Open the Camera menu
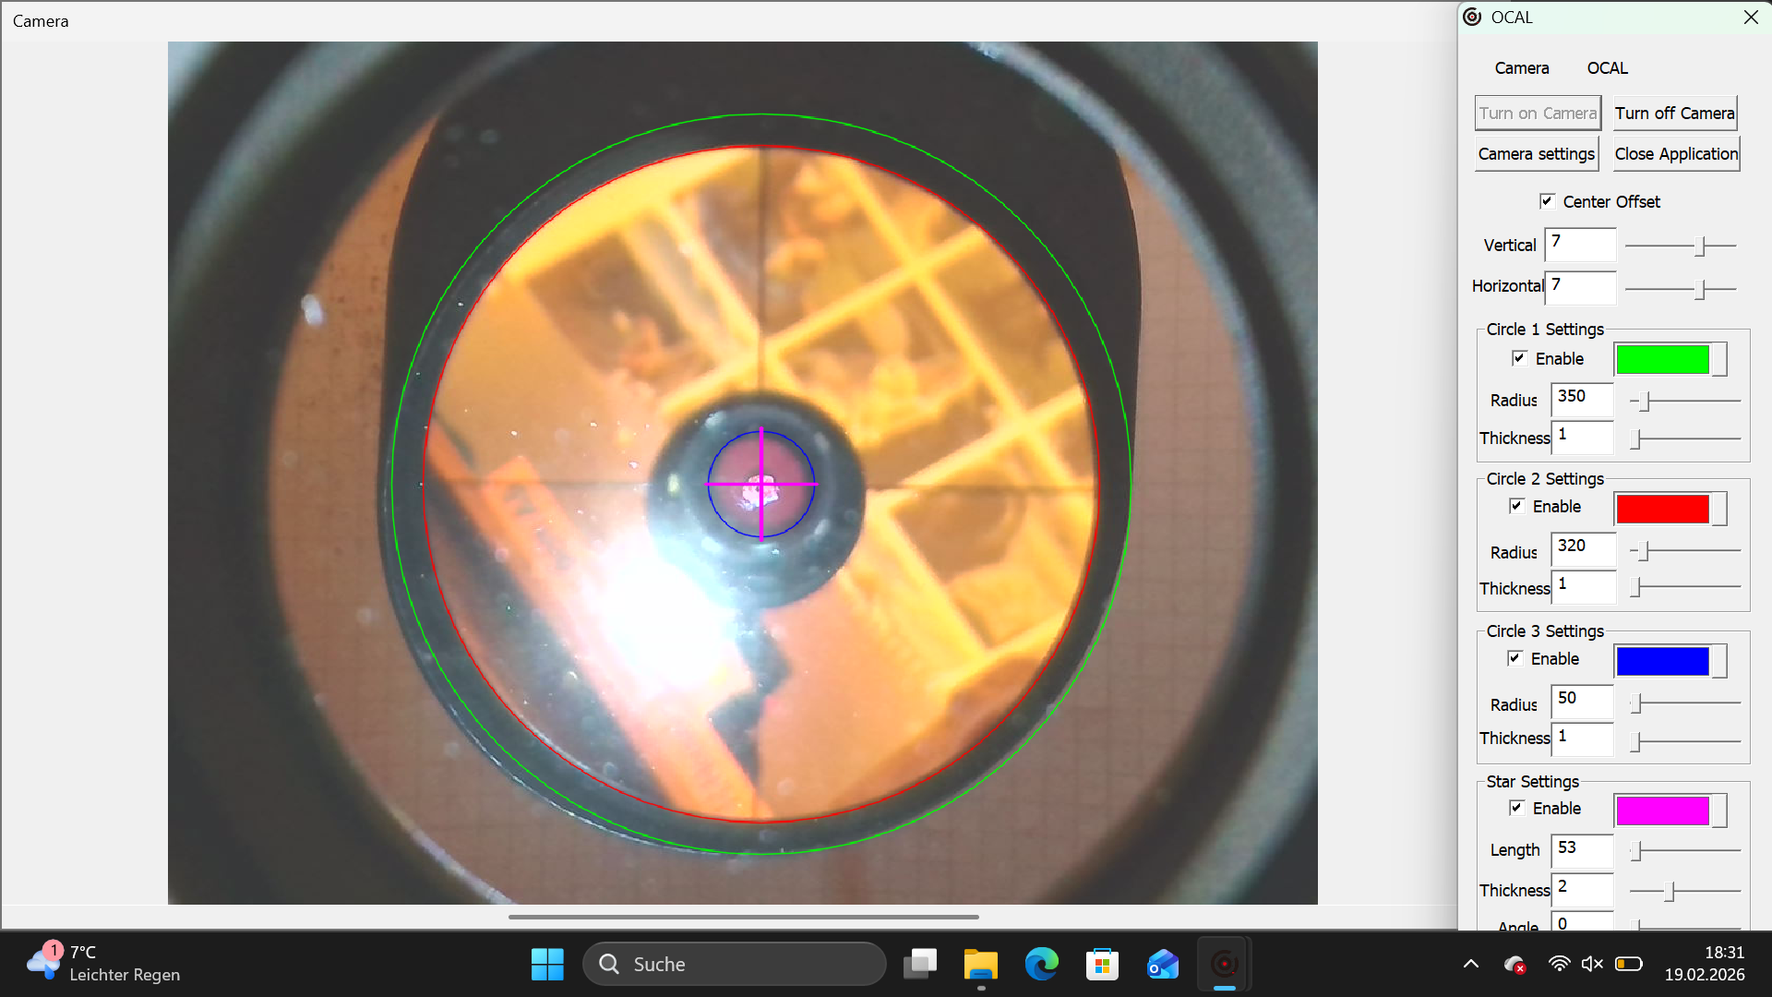 click(1522, 68)
